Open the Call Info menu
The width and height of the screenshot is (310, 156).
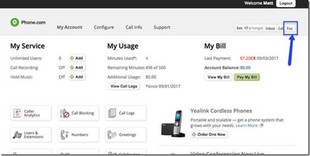point(134,27)
